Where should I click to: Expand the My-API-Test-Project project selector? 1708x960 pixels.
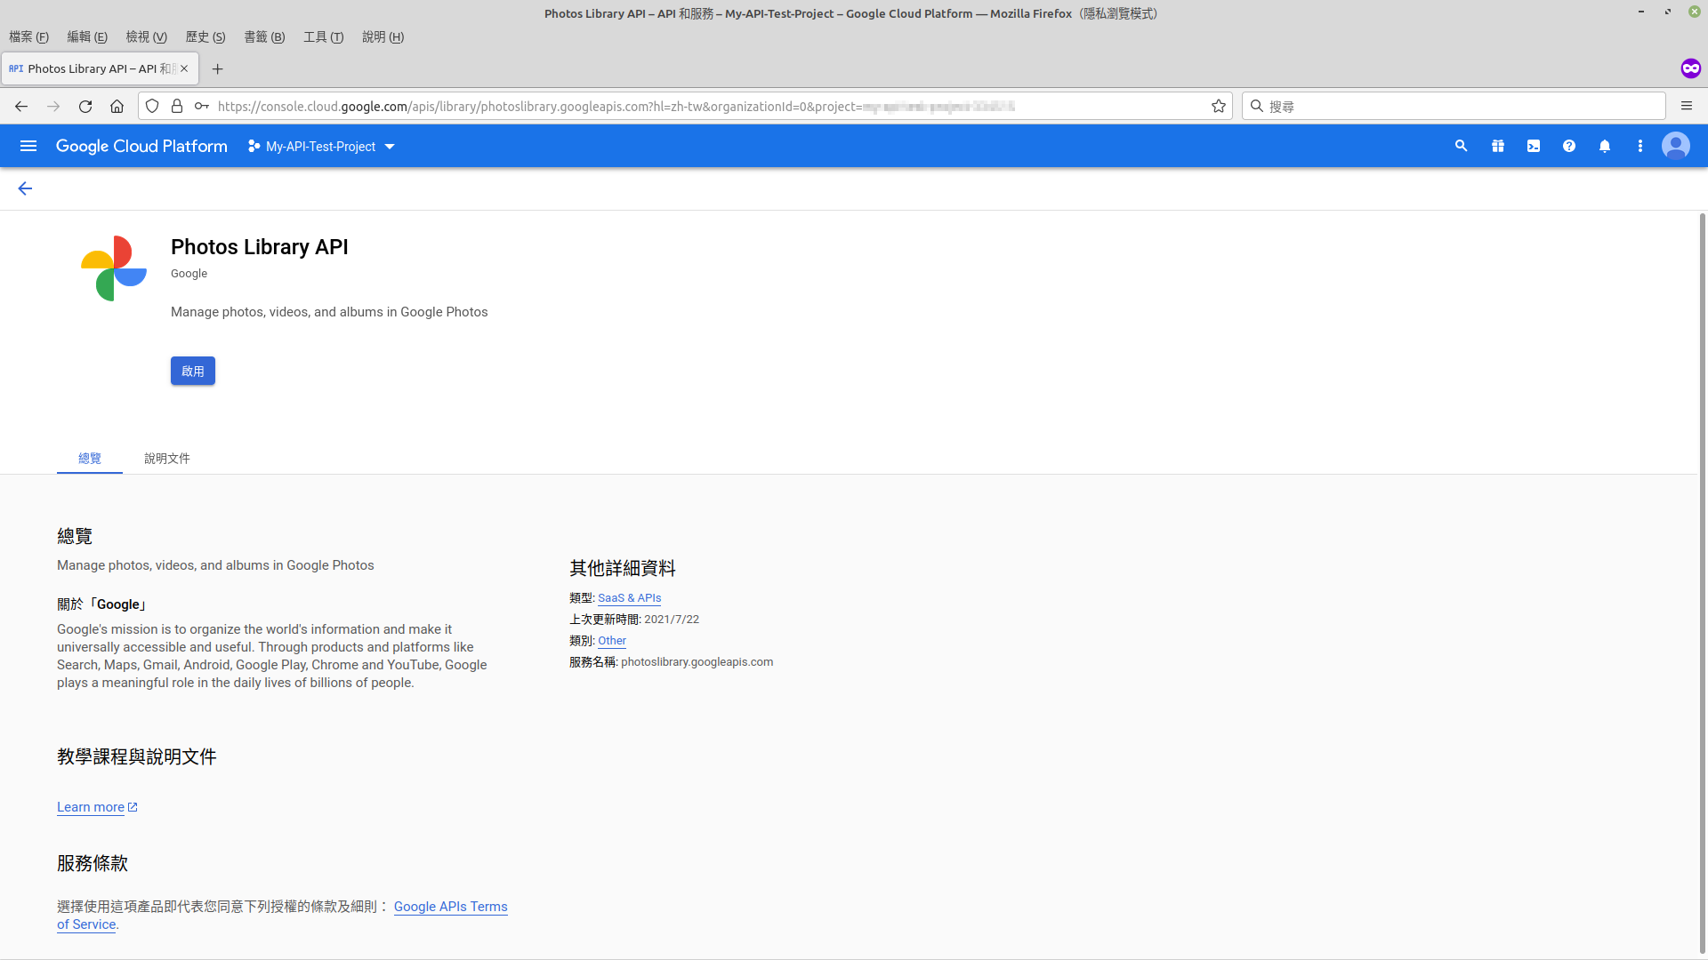(x=322, y=147)
